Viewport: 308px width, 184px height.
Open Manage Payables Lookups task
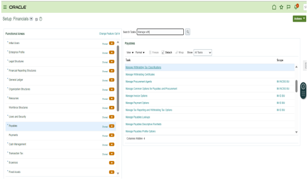coord(138,117)
